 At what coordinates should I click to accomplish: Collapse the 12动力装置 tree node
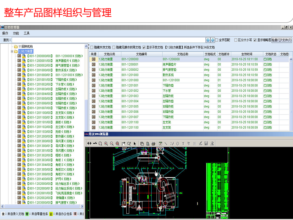12,51
